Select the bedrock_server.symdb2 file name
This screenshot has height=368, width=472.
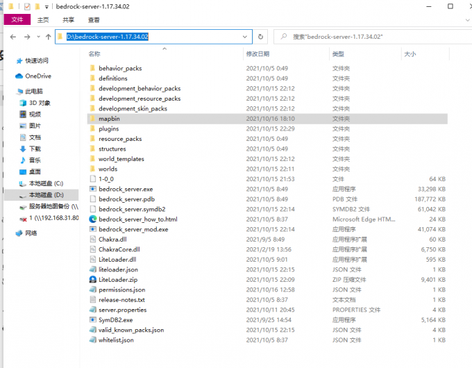coord(132,209)
